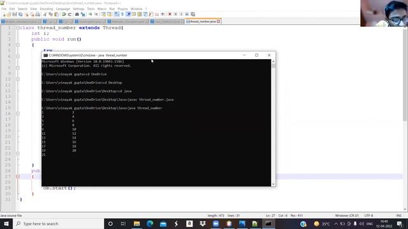
Task: Click the Save All toolbar icon
Action: [x=20, y=14]
